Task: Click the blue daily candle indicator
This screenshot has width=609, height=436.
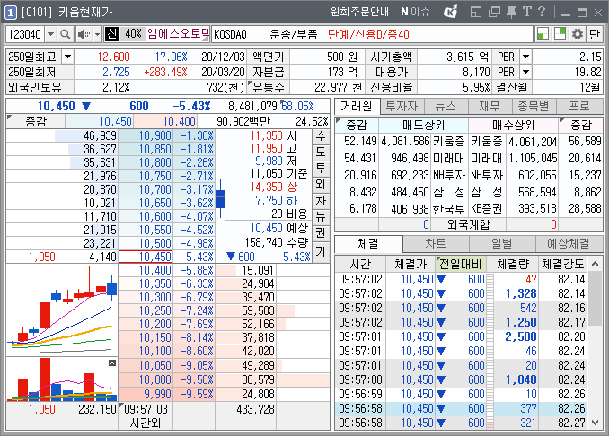Action: [220, 198]
